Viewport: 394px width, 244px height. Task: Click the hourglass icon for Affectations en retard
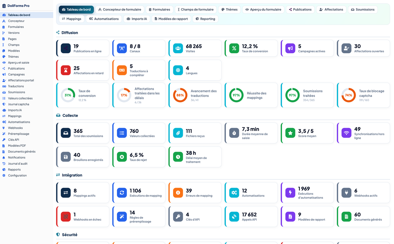pyautogui.click(x=66, y=70)
